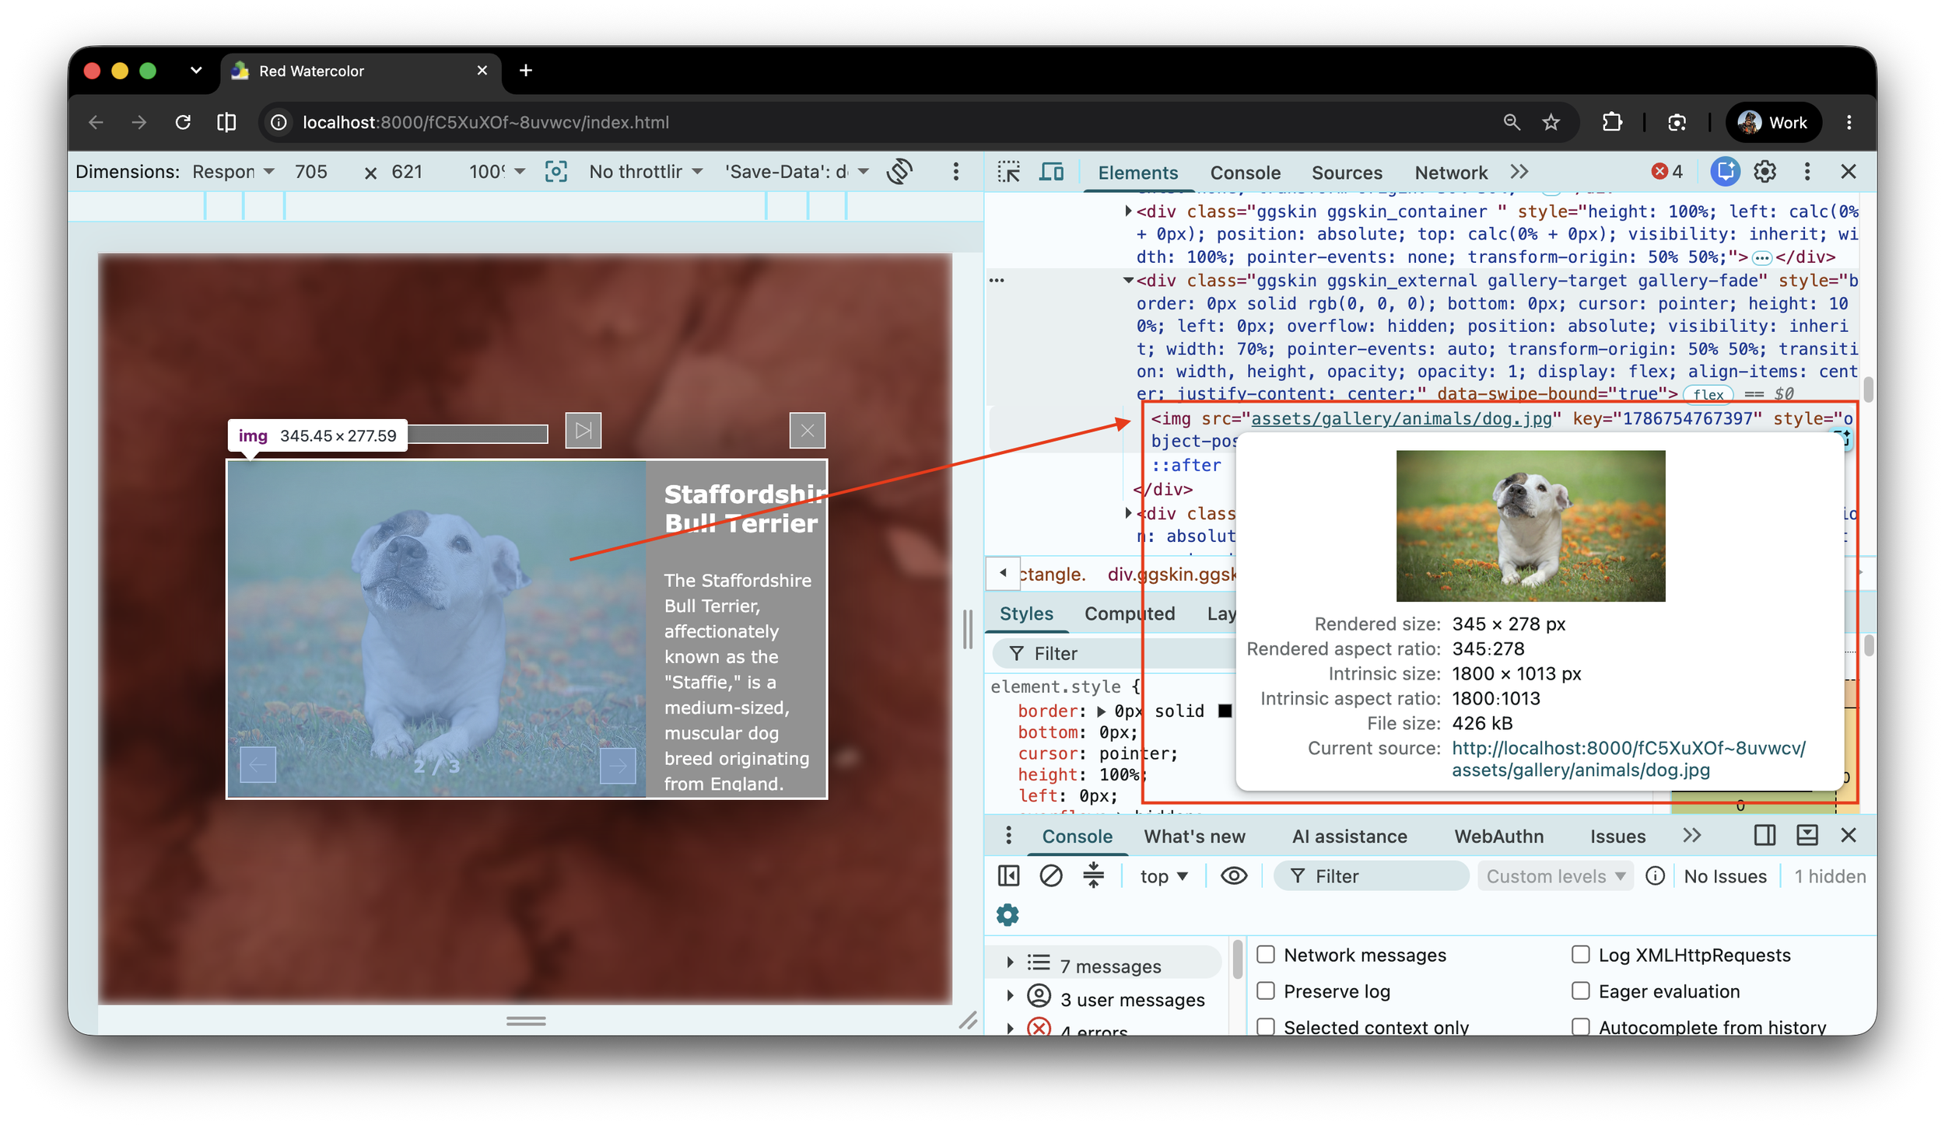Close the gallery lightbox with the X
This screenshot has height=1125, width=1945.
tap(808, 430)
